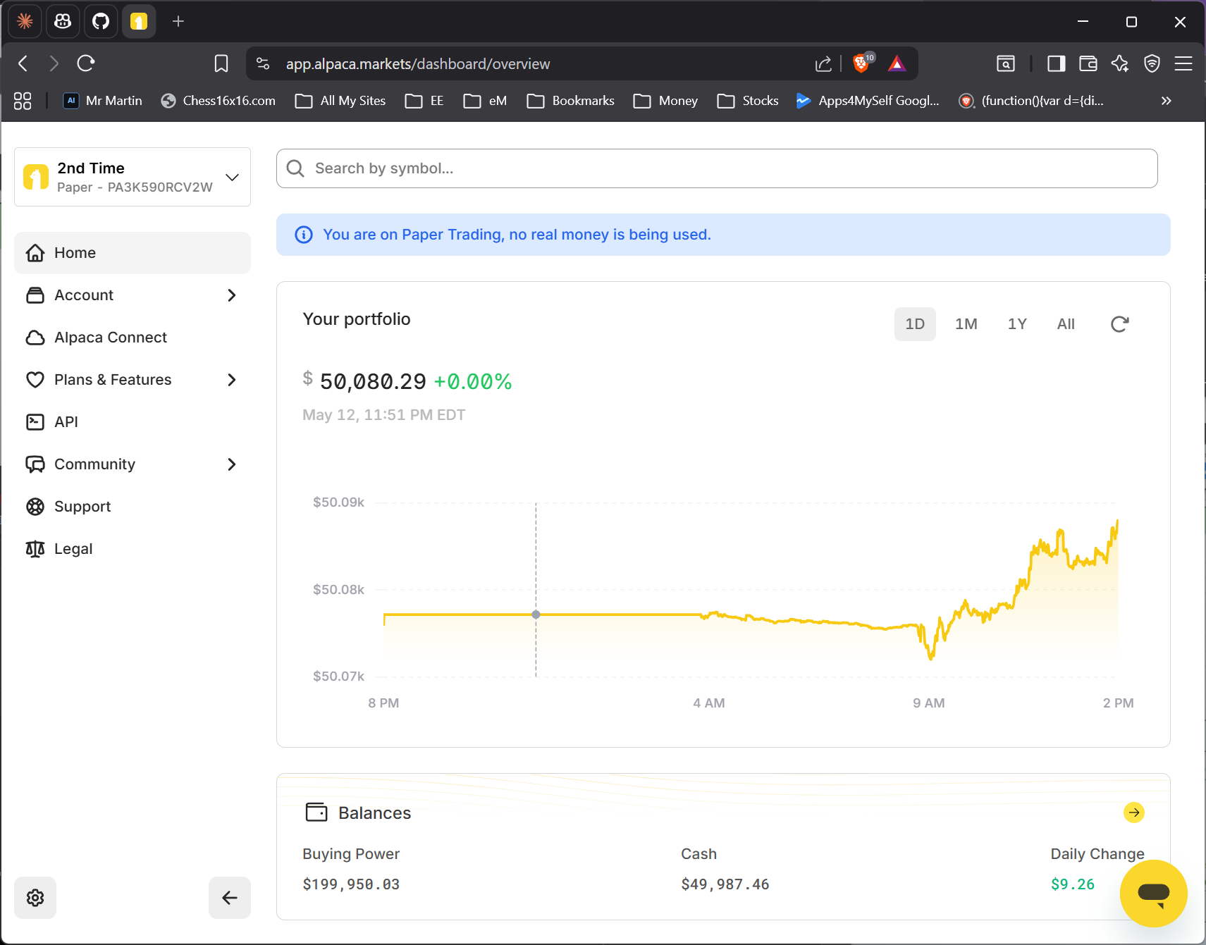Open Brave Shields panel
Image resolution: width=1206 pixels, height=945 pixels.
pyautogui.click(x=862, y=63)
